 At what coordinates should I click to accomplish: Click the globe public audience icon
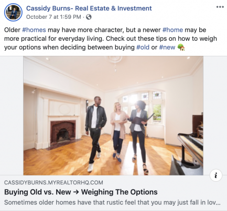click(89, 17)
